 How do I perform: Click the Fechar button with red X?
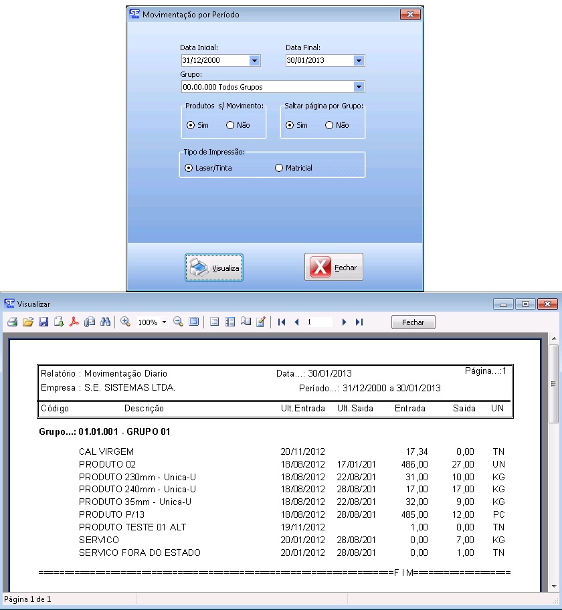click(334, 268)
